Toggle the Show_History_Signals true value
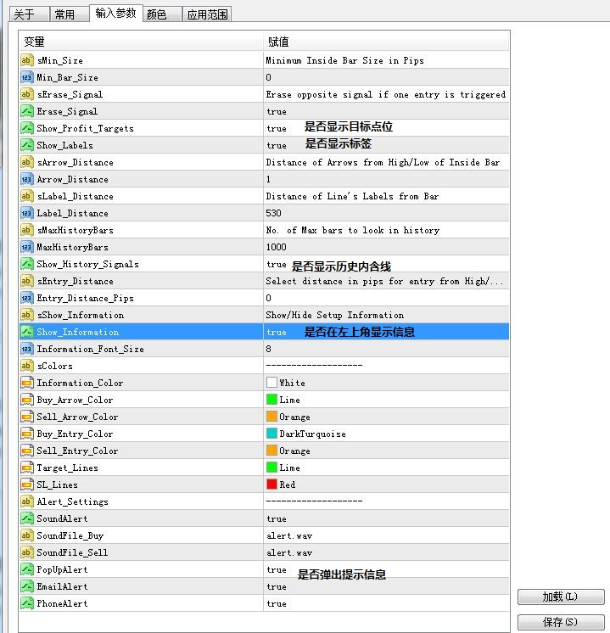Viewport: 610px width, 633px height. [277, 264]
